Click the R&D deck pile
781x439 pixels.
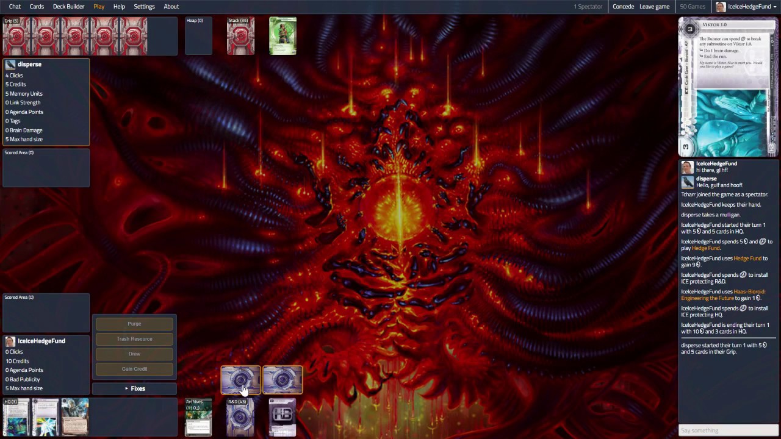[240, 418]
